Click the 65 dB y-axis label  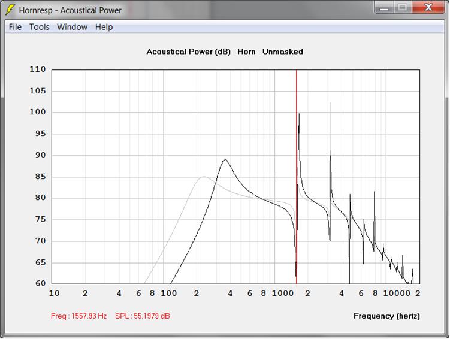point(41,262)
